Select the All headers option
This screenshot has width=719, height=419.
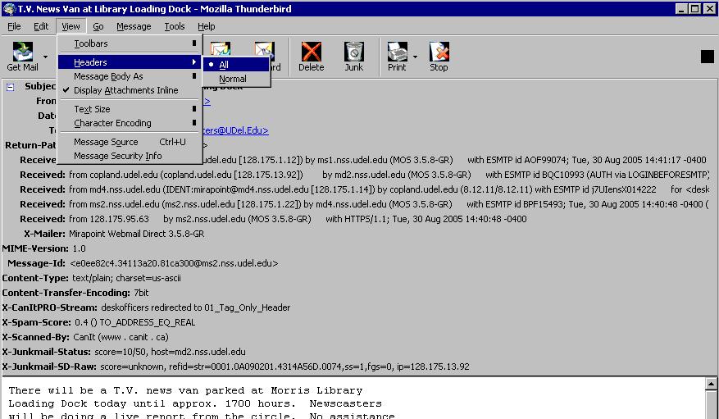[x=236, y=65]
